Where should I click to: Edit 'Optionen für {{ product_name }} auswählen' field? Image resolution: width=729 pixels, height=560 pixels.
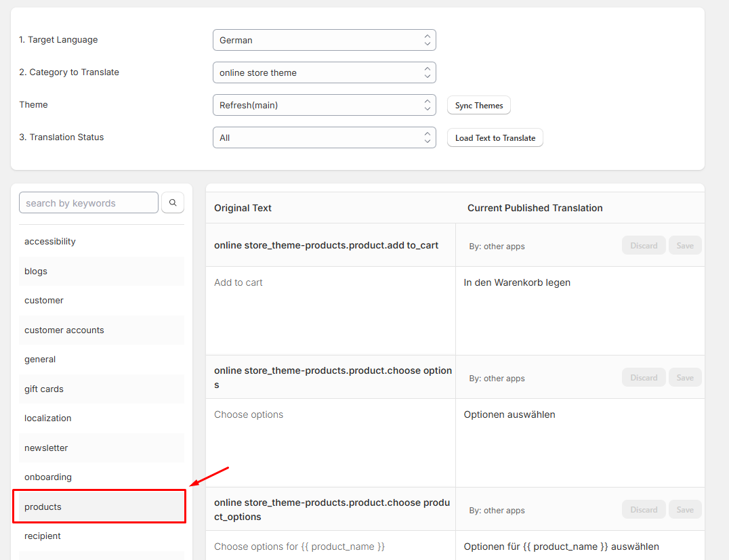(x=580, y=546)
